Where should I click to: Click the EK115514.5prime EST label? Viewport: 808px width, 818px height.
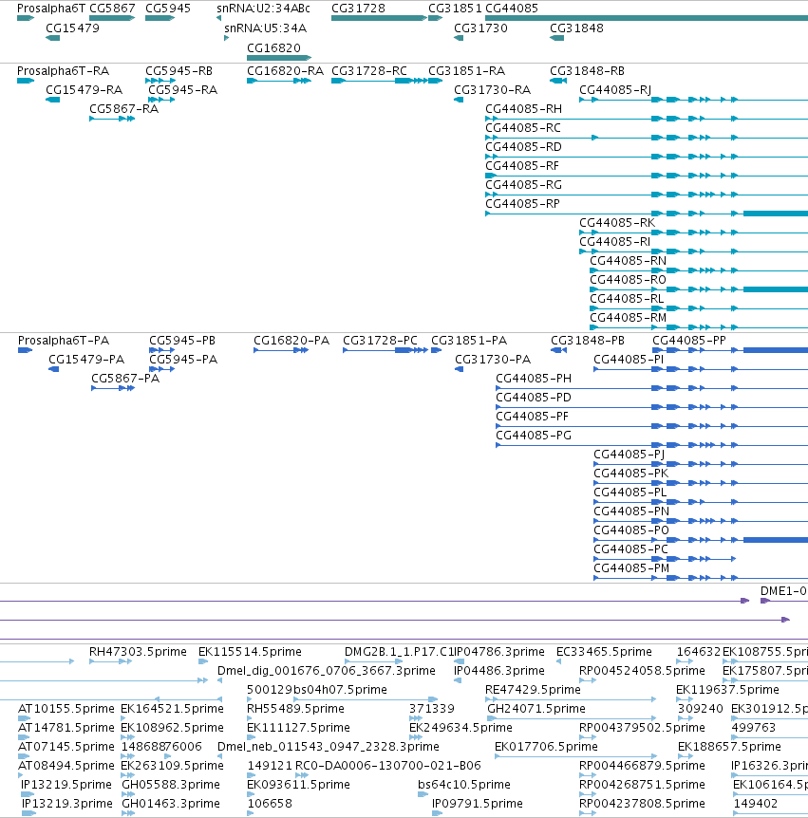coord(250,652)
